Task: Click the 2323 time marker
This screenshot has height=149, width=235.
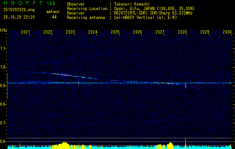Action: click(x=70, y=32)
